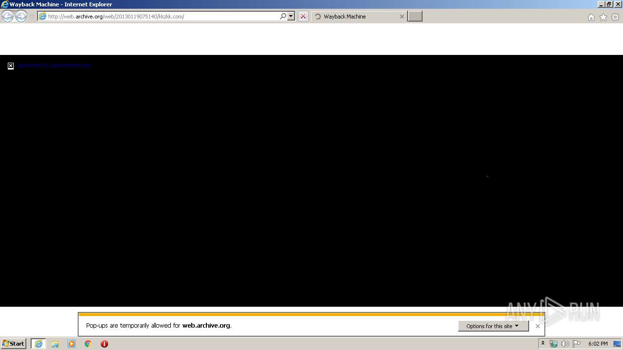Switch to Internet Explorer in the taskbar
The image size is (623, 350).
pyautogui.click(x=38, y=344)
